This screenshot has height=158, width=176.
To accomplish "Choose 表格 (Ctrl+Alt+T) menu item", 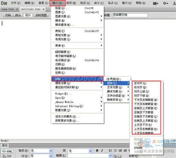I will pyautogui.click(x=78, y=31).
